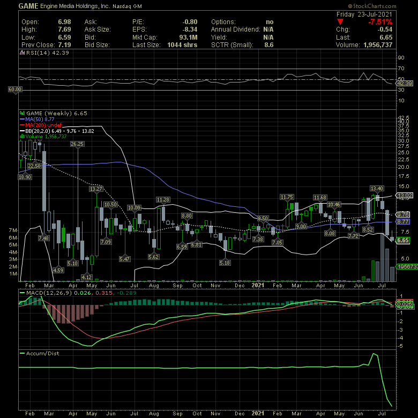Click the candlestick icon beside GAME (Weekly)
The image size is (418, 418).
tap(23, 113)
